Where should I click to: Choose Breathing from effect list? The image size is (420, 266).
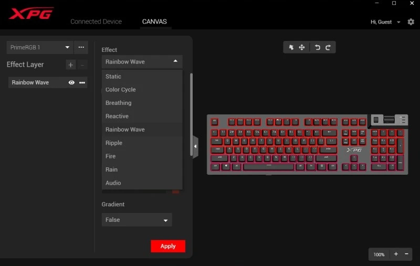click(x=119, y=103)
